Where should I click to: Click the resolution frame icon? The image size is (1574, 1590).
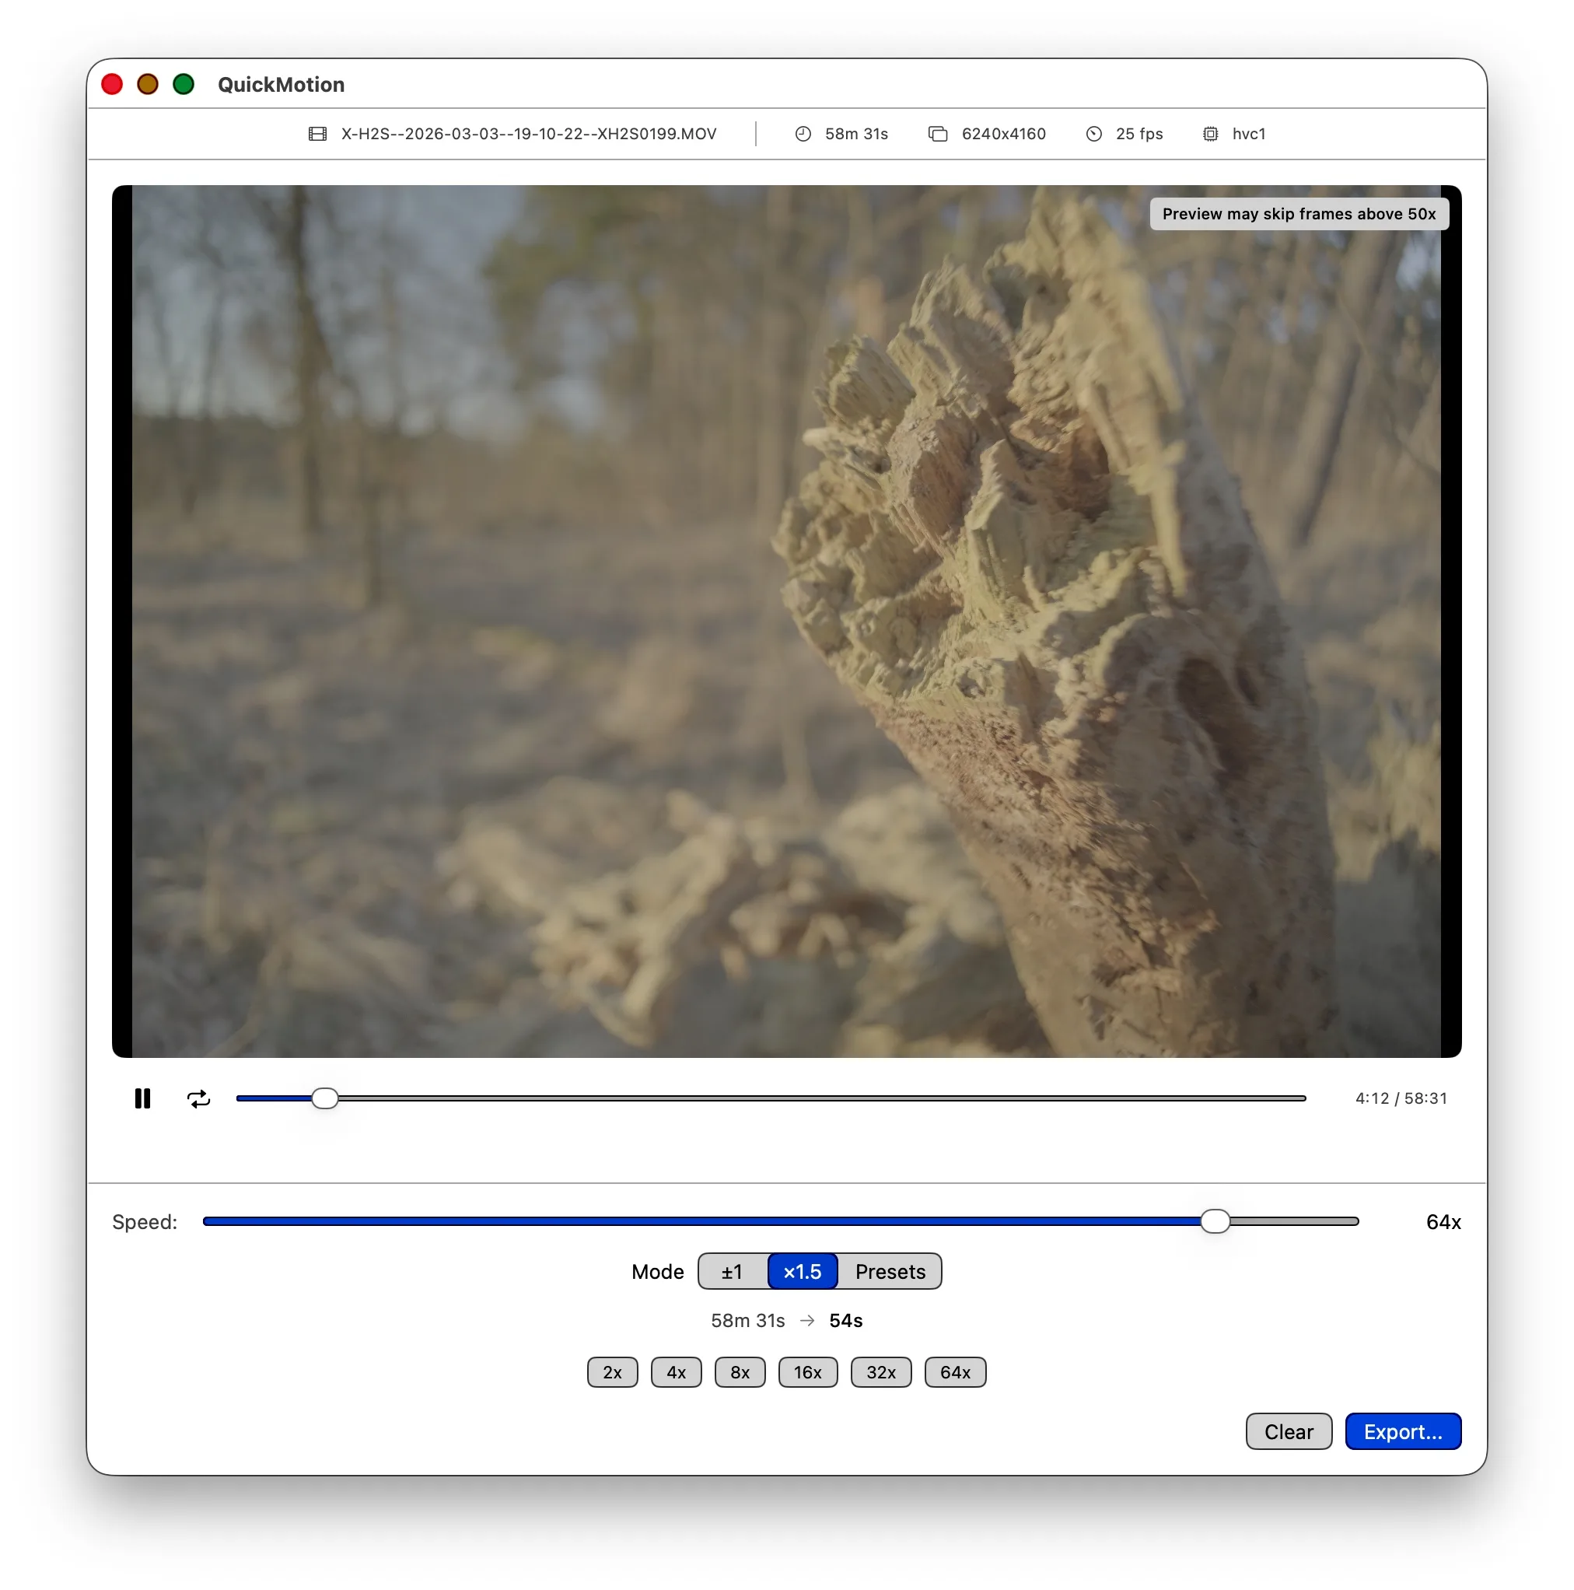938,134
